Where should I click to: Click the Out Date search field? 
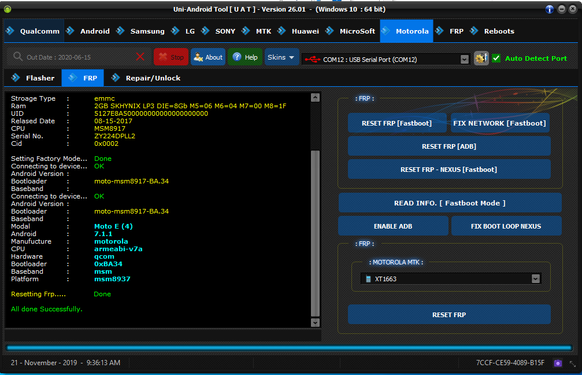(79, 57)
